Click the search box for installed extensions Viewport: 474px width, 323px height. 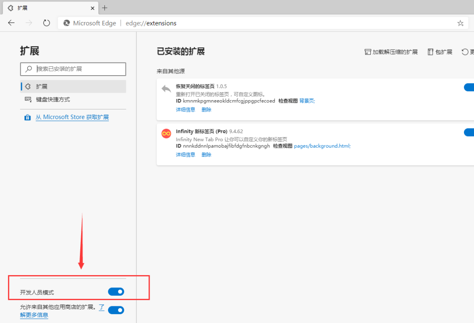[x=73, y=69]
